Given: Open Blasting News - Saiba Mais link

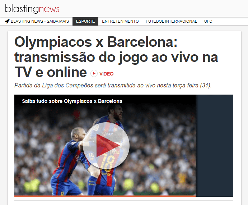Looking at the screenshot, I should pos(40,21).
